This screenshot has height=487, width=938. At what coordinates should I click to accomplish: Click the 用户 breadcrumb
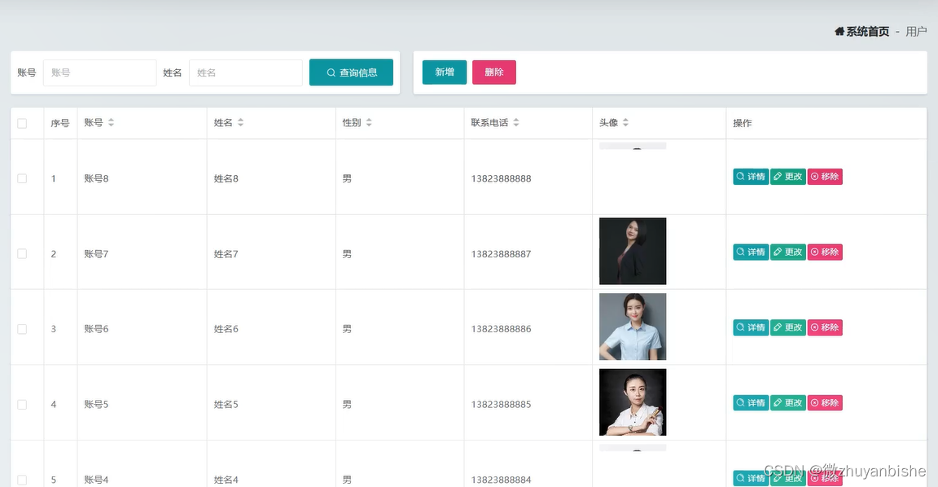916,32
